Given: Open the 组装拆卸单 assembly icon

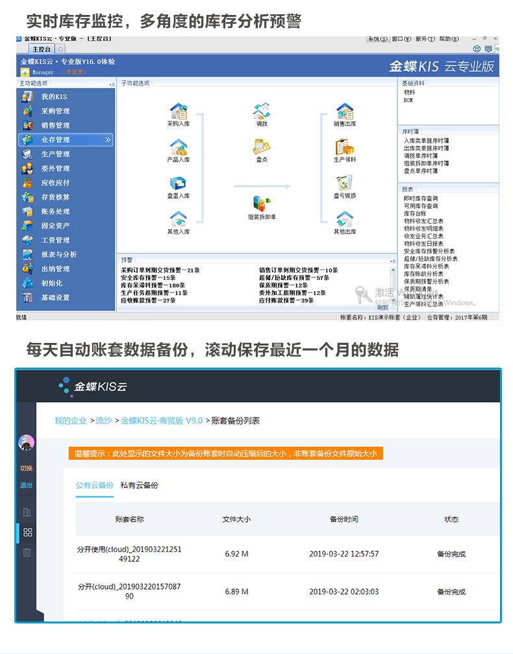Looking at the screenshot, I should [262, 203].
